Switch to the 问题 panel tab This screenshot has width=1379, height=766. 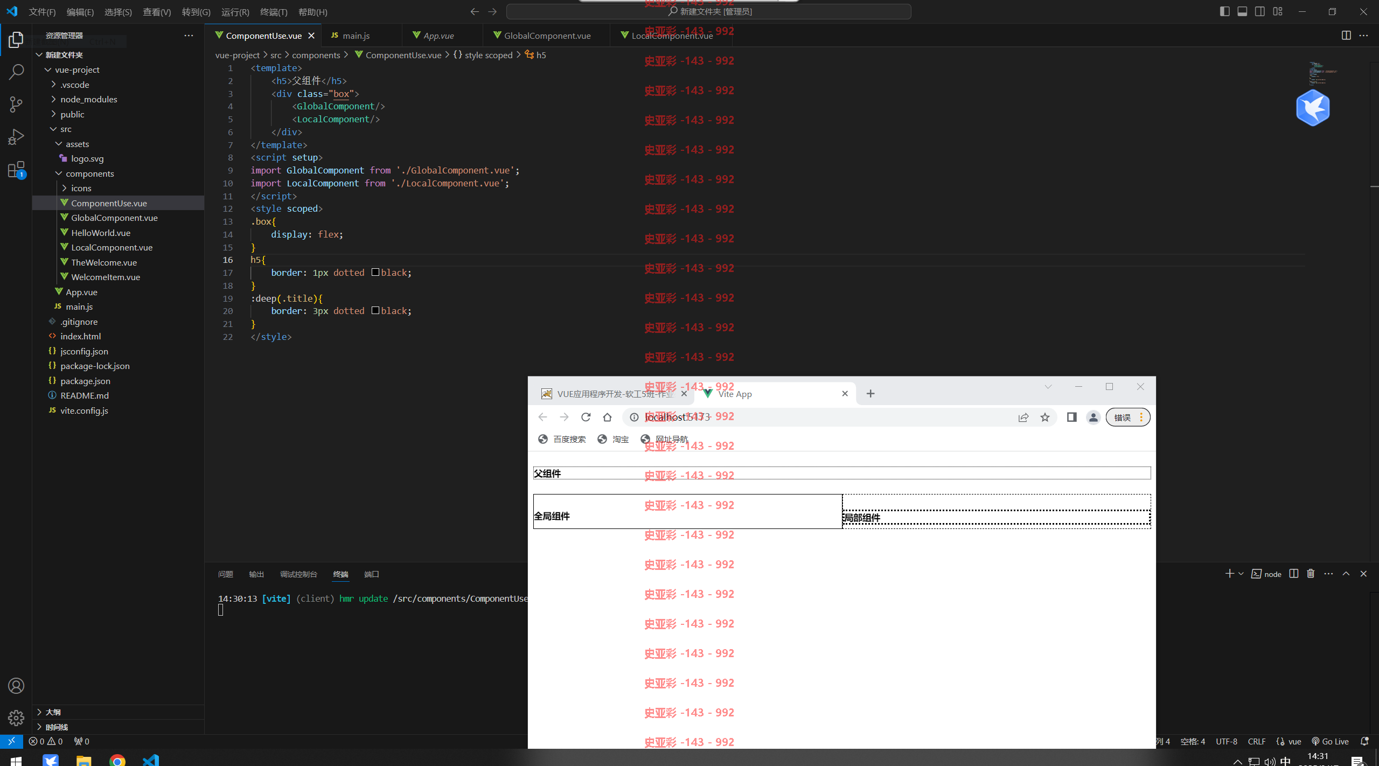coord(226,574)
